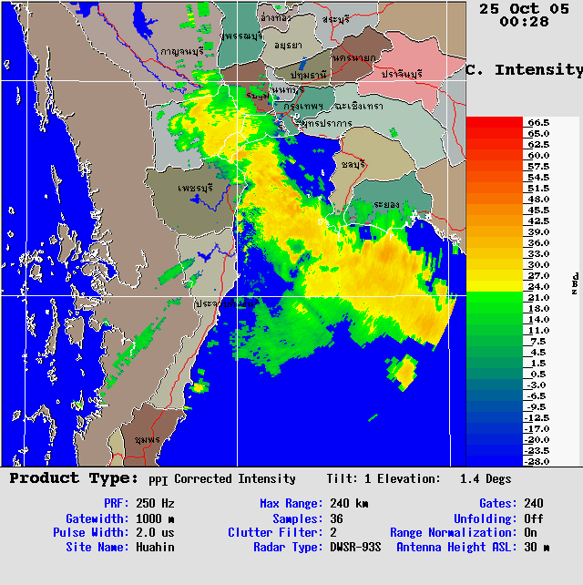Select the PRF value 250 Hz
This screenshot has width=583, height=585.
pyautogui.click(x=155, y=503)
